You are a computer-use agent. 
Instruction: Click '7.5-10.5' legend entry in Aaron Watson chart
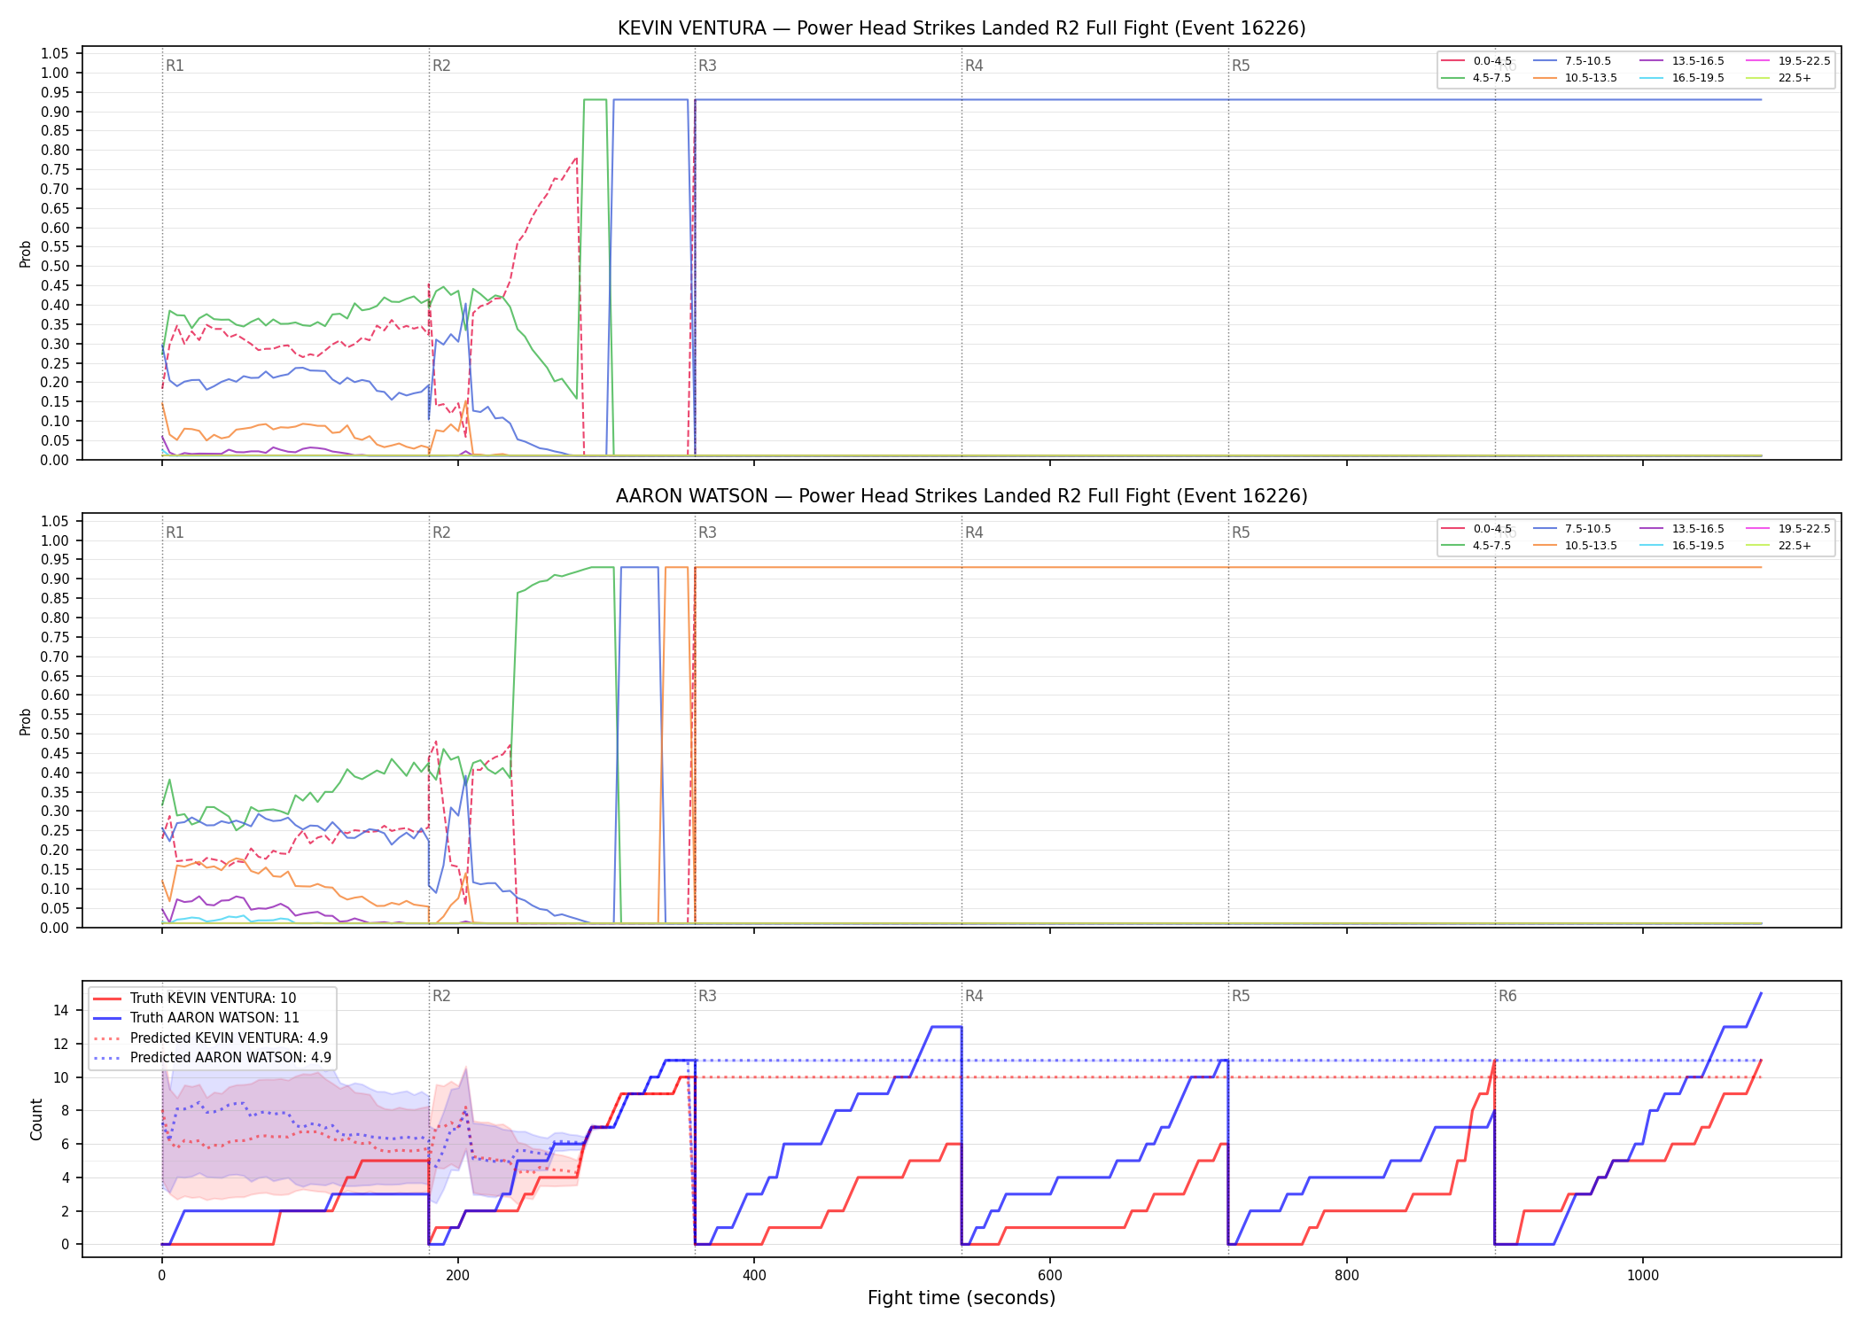[x=1572, y=529]
